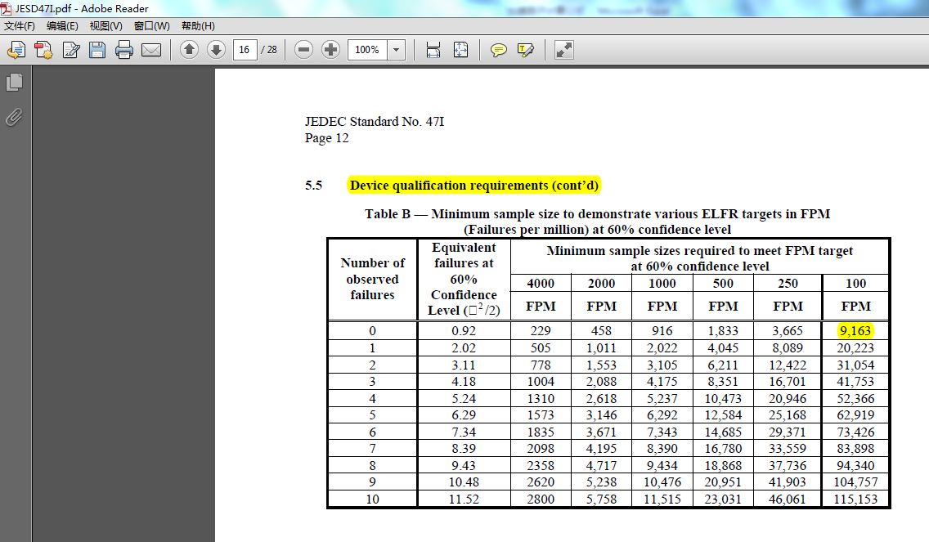The width and height of the screenshot is (929, 542).
Task: Open the 视图(V) menu
Action: click(x=105, y=26)
